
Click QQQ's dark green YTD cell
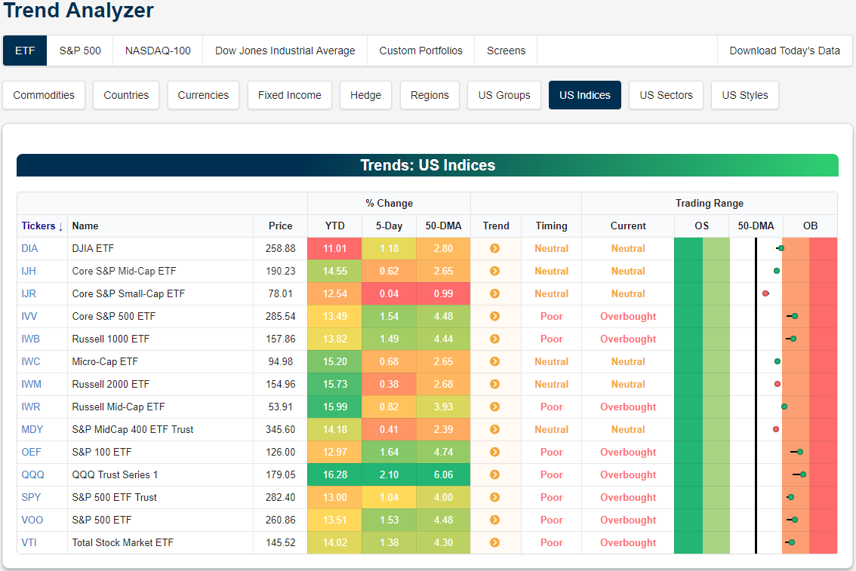[x=334, y=474]
